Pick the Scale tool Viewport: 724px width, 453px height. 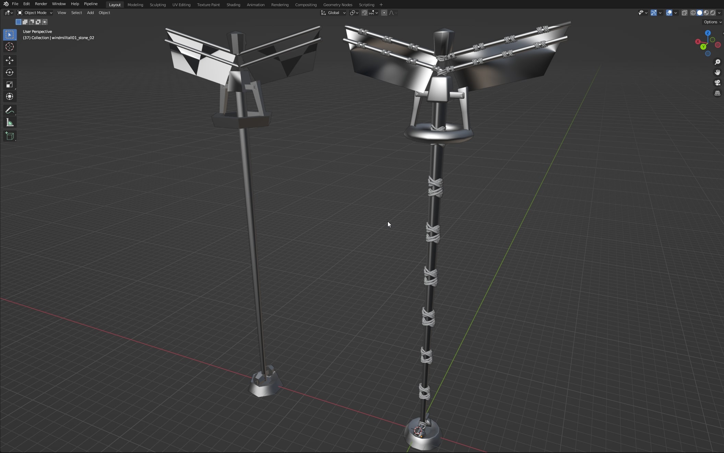pyautogui.click(x=10, y=84)
